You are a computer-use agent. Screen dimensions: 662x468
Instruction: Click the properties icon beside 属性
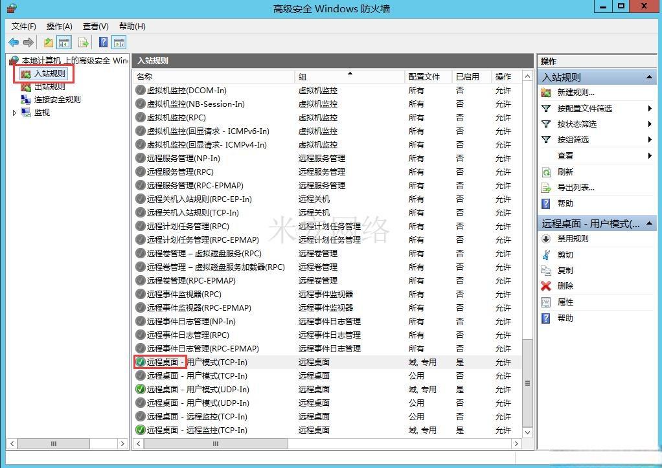click(x=546, y=302)
